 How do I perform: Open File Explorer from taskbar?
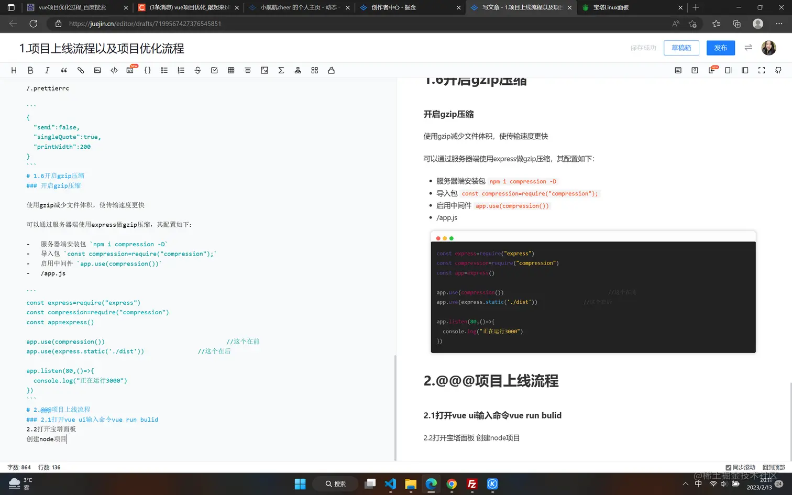click(x=411, y=484)
